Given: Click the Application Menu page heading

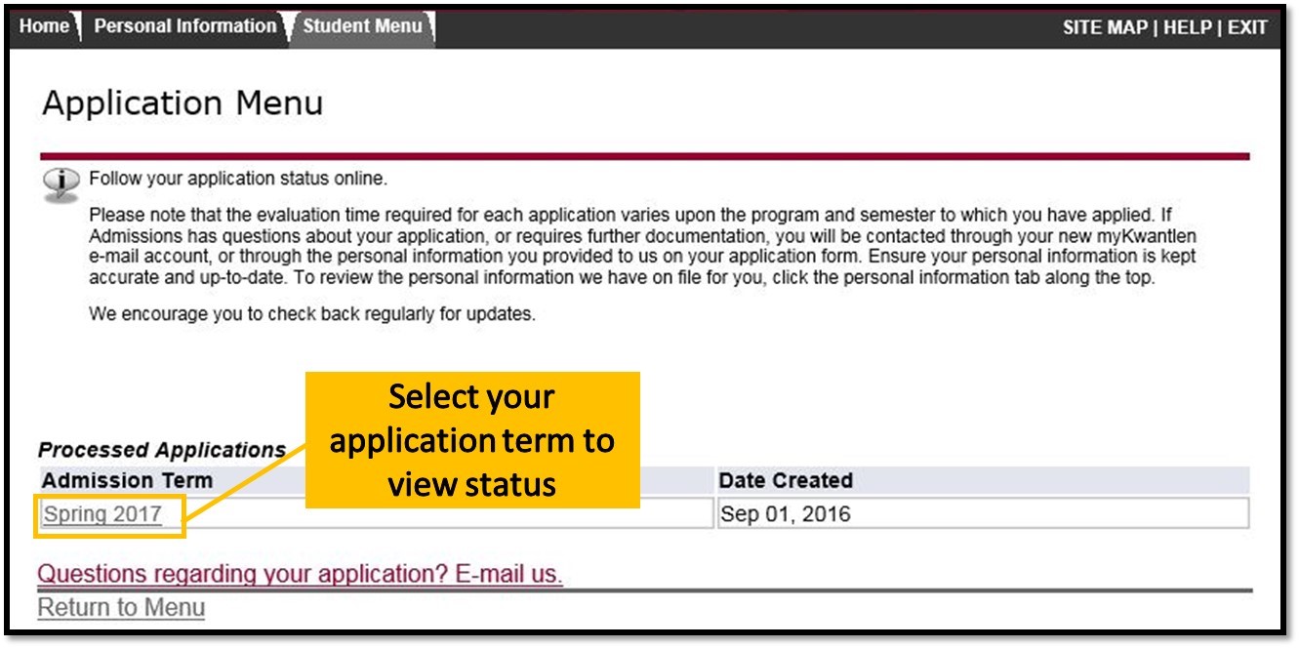Looking at the screenshot, I should [x=183, y=103].
